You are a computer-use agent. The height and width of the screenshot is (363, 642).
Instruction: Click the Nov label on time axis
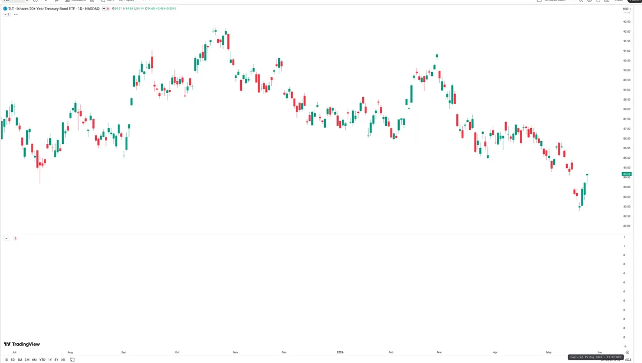click(235, 352)
